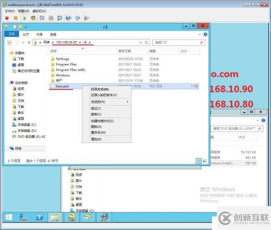The image size is (271, 230).
Task: Open the recent locations dropdown arrow
Action: click(x=23, y=43)
